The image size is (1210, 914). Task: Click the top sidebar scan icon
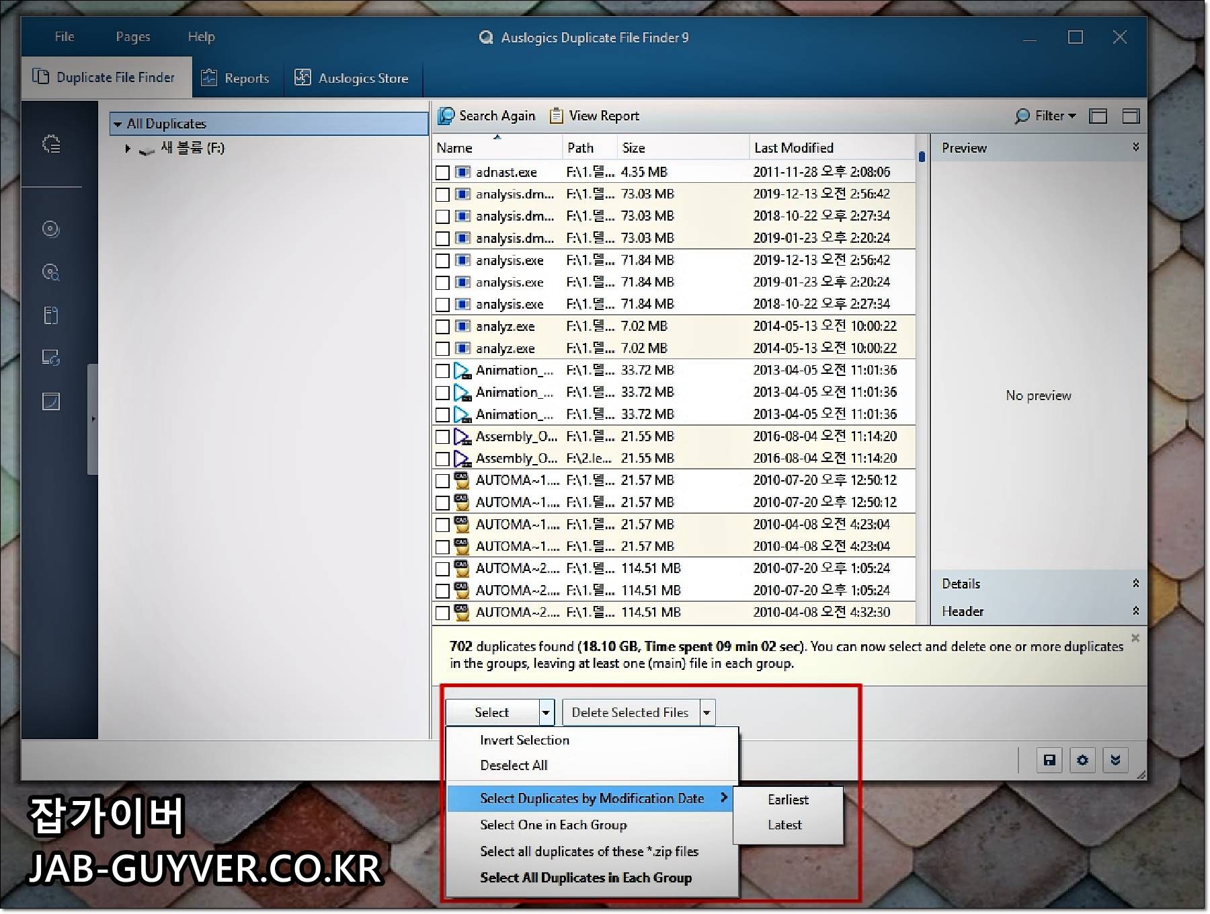tap(51, 144)
